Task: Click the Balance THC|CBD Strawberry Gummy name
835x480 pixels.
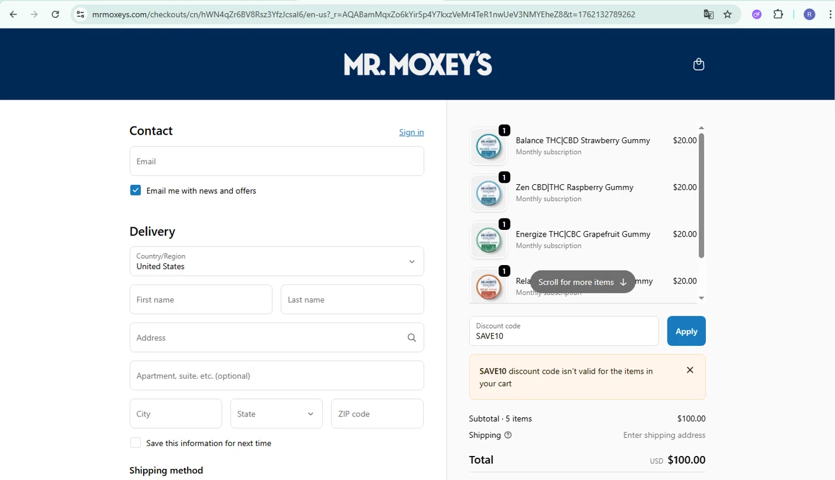Action: coord(583,140)
